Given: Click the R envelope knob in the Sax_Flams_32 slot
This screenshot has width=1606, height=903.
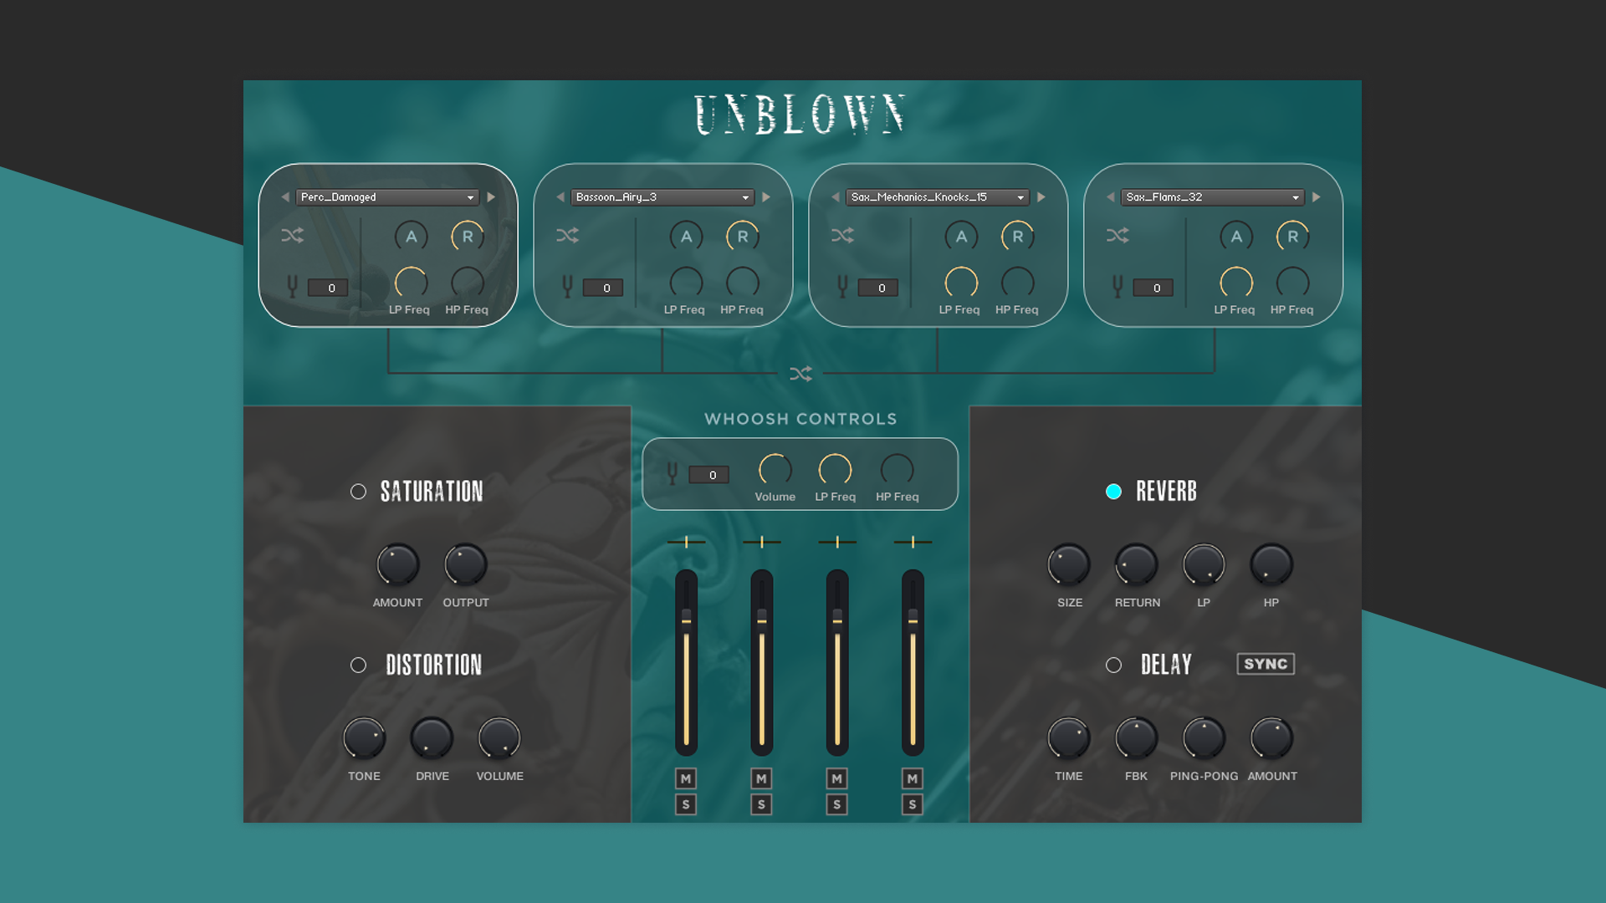Looking at the screenshot, I should point(1292,237).
